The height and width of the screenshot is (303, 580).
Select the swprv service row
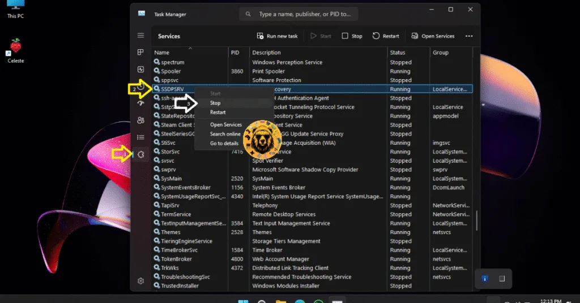(x=313, y=170)
